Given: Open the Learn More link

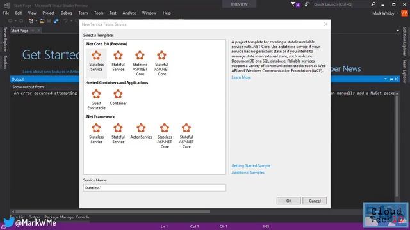Looking at the screenshot, I should (241, 77).
